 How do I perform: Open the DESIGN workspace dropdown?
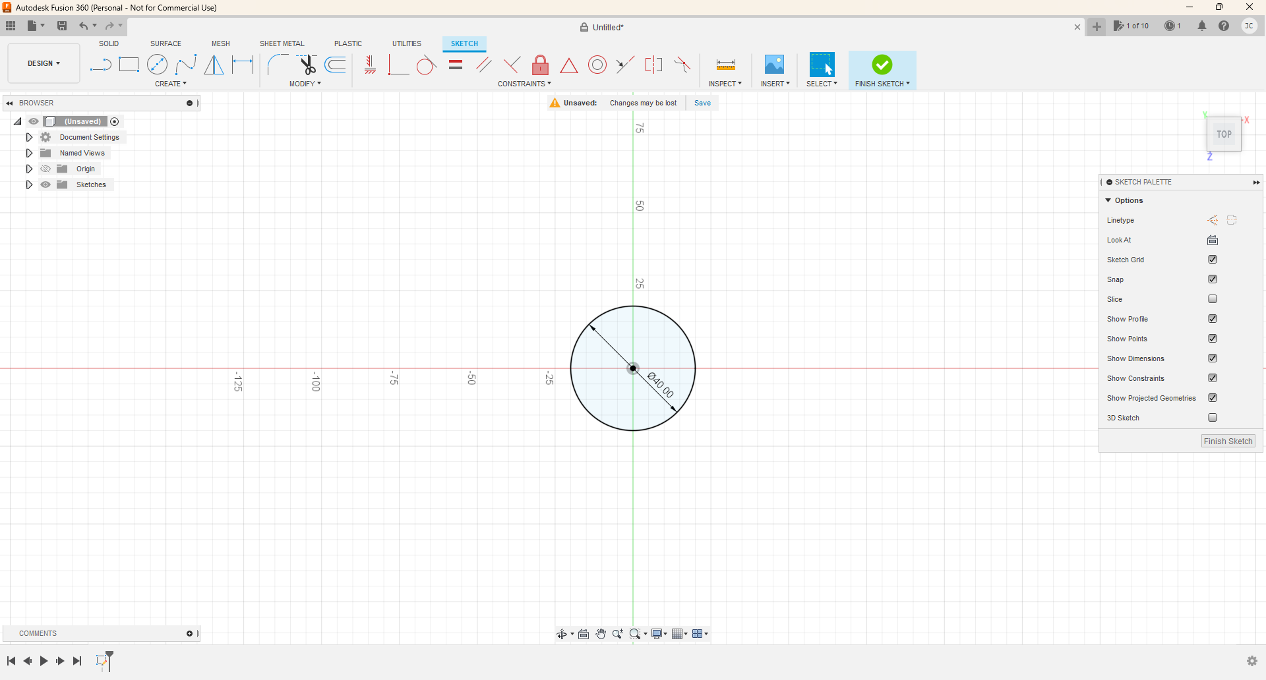tap(44, 63)
